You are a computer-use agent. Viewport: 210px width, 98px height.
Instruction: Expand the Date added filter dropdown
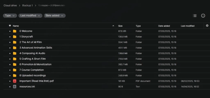[x=55, y=16]
